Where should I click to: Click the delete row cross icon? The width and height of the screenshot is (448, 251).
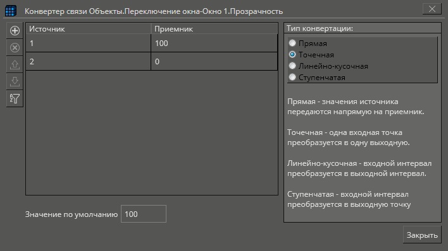[x=15, y=47]
